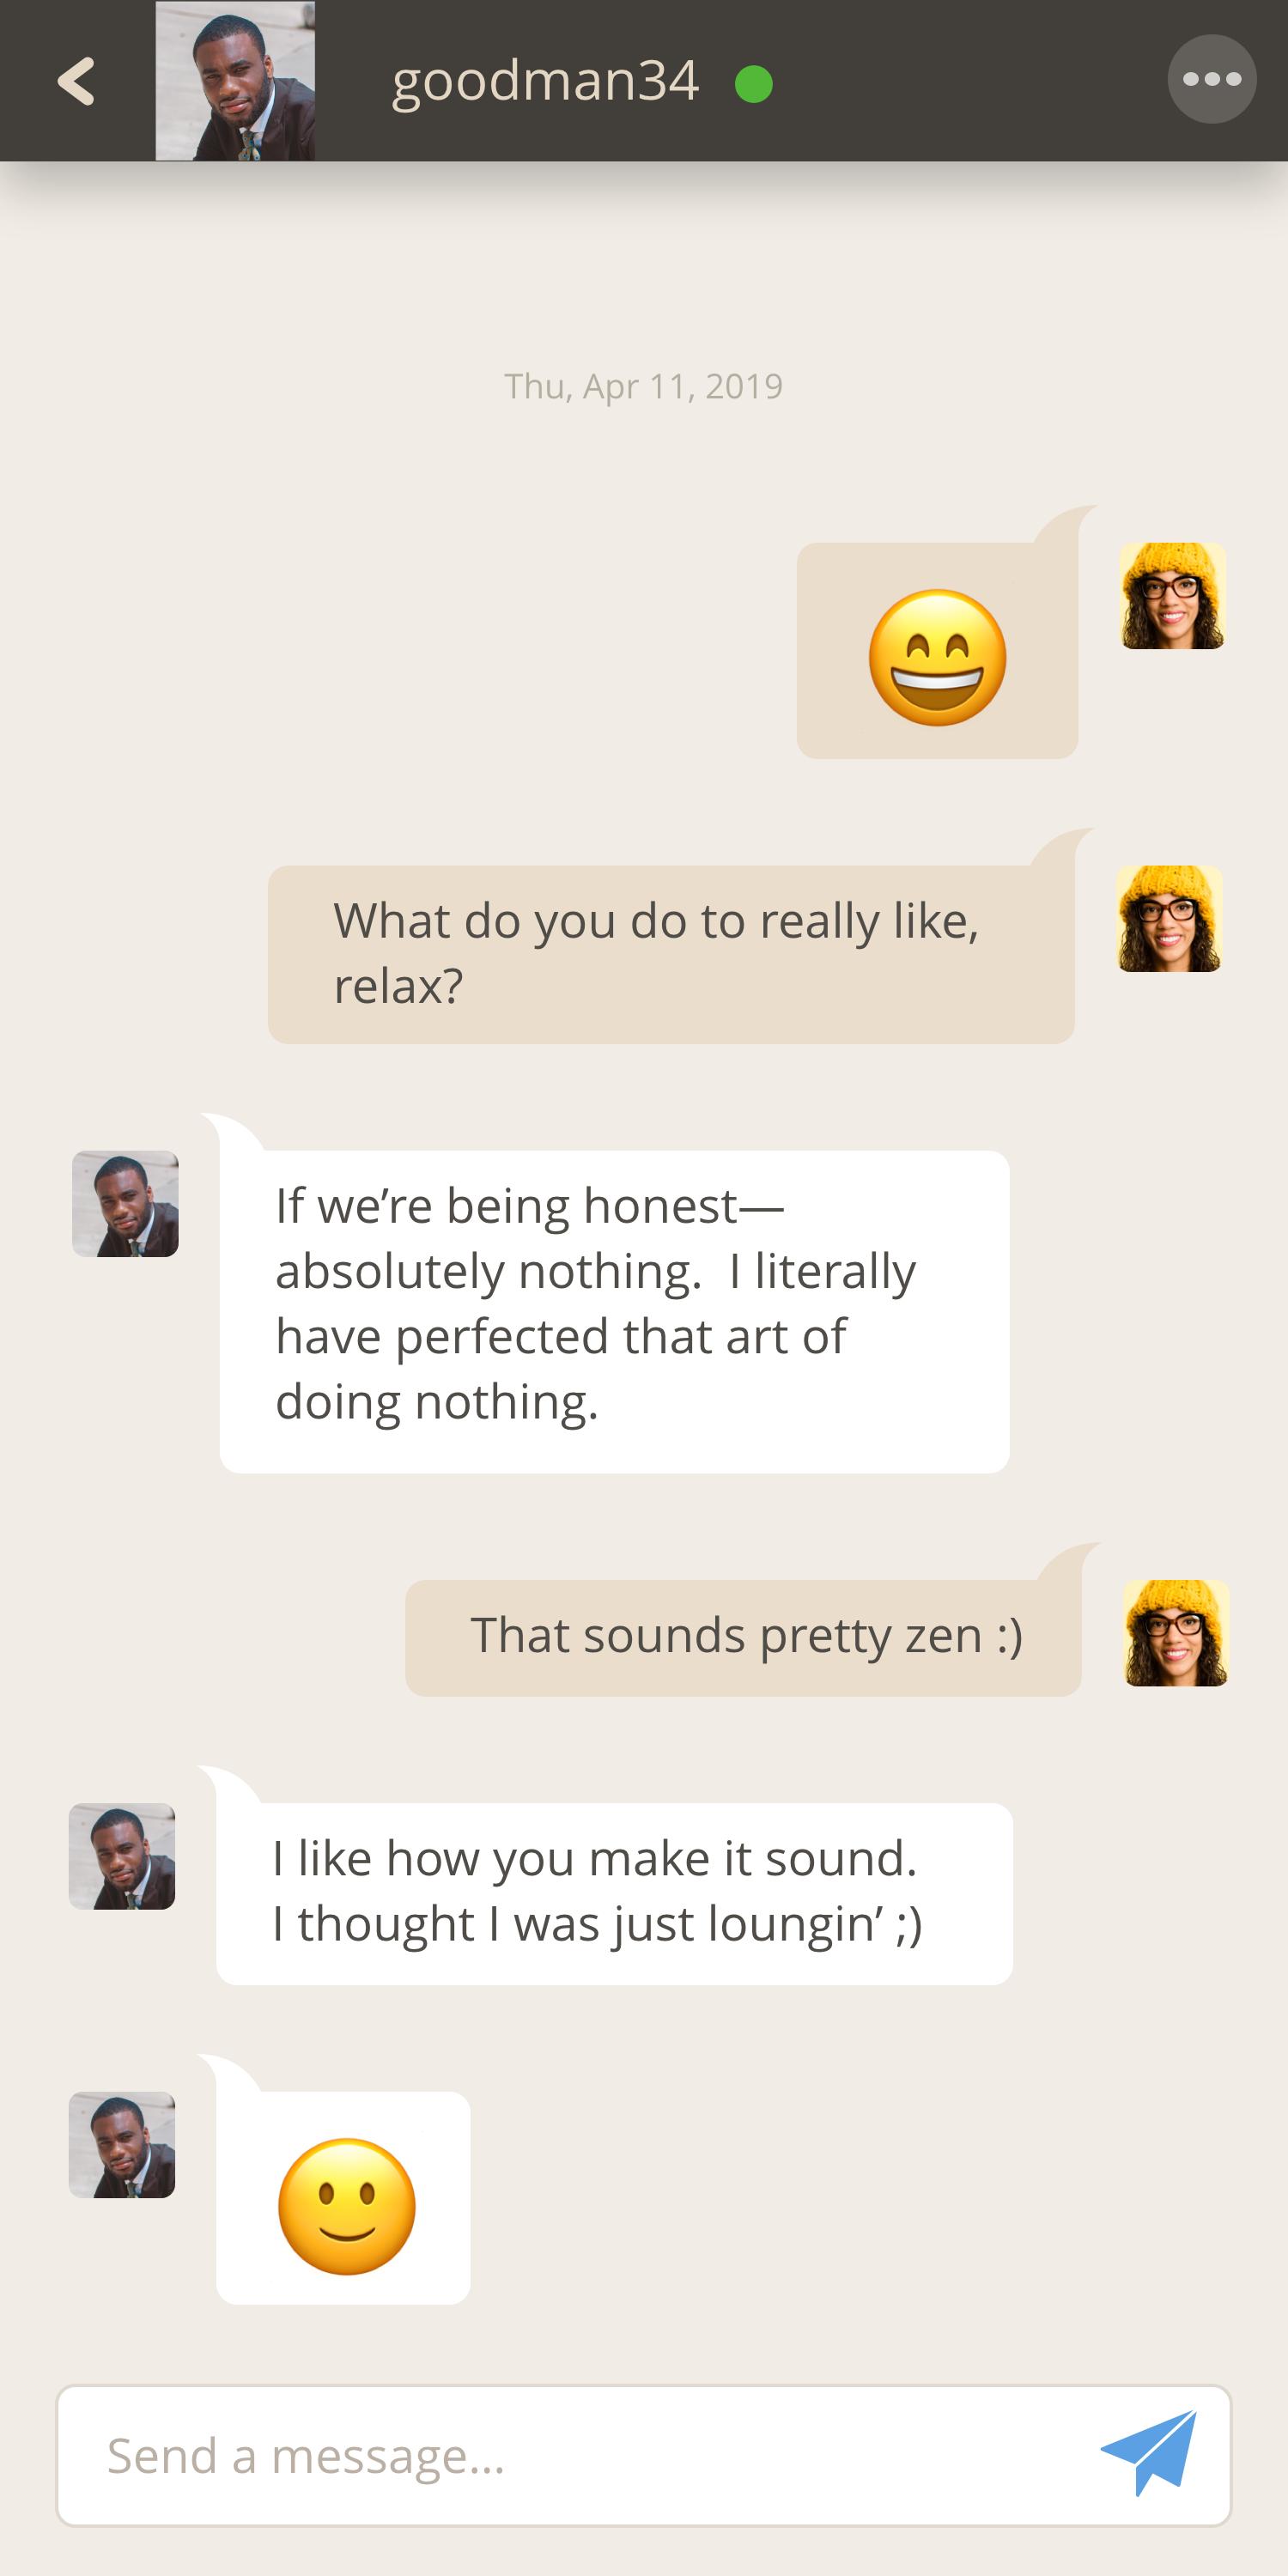The image size is (1288, 2576).
Task: Tap the back arrow in header
Action: 76,81
